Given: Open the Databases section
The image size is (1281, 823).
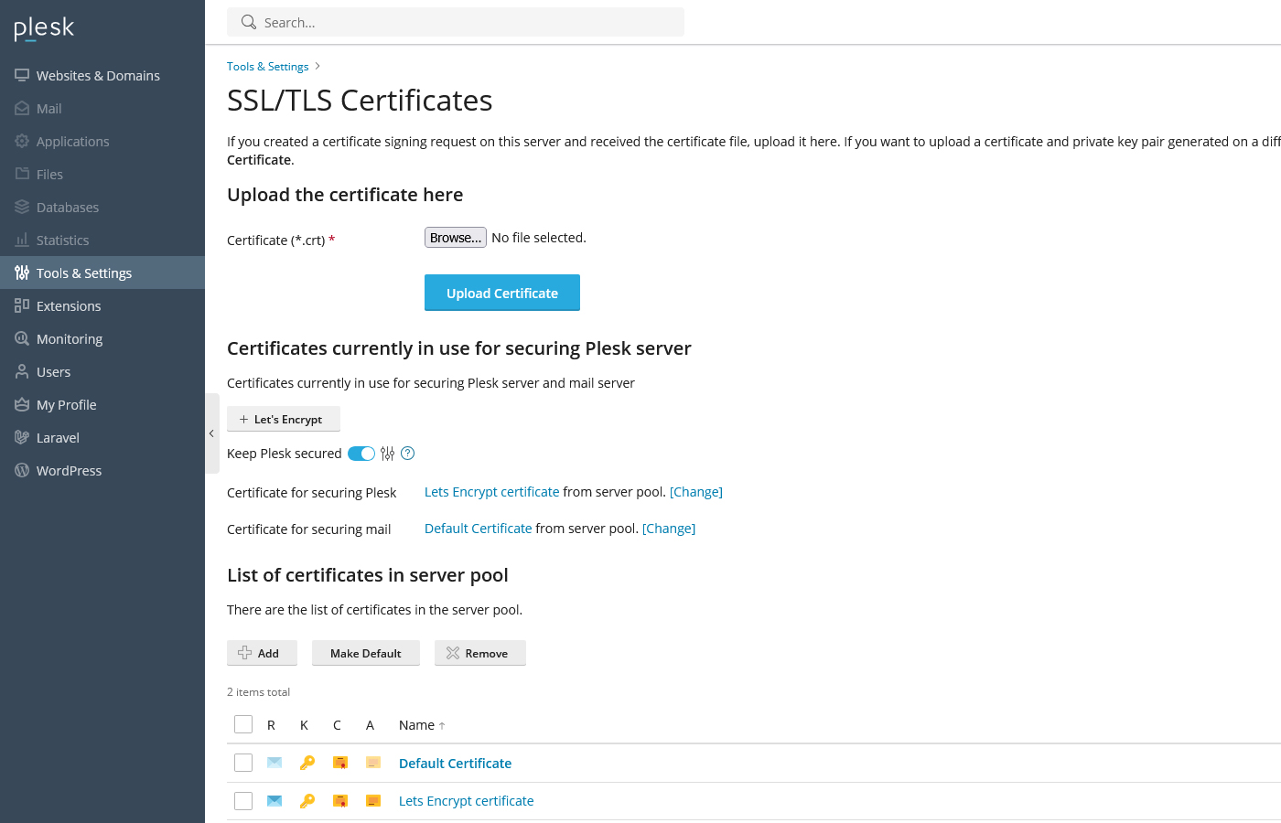Looking at the screenshot, I should click(68, 207).
